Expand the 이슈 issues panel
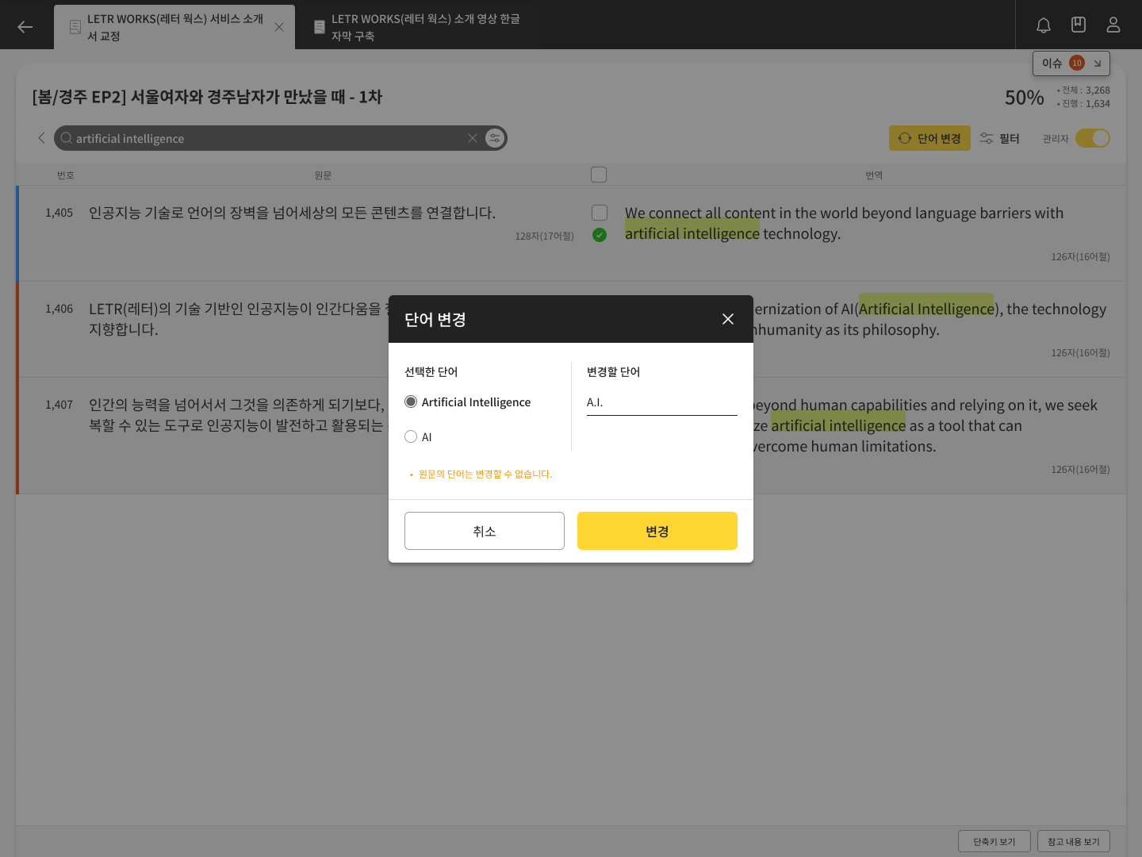This screenshot has width=1142, height=857. click(x=1071, y=63)
